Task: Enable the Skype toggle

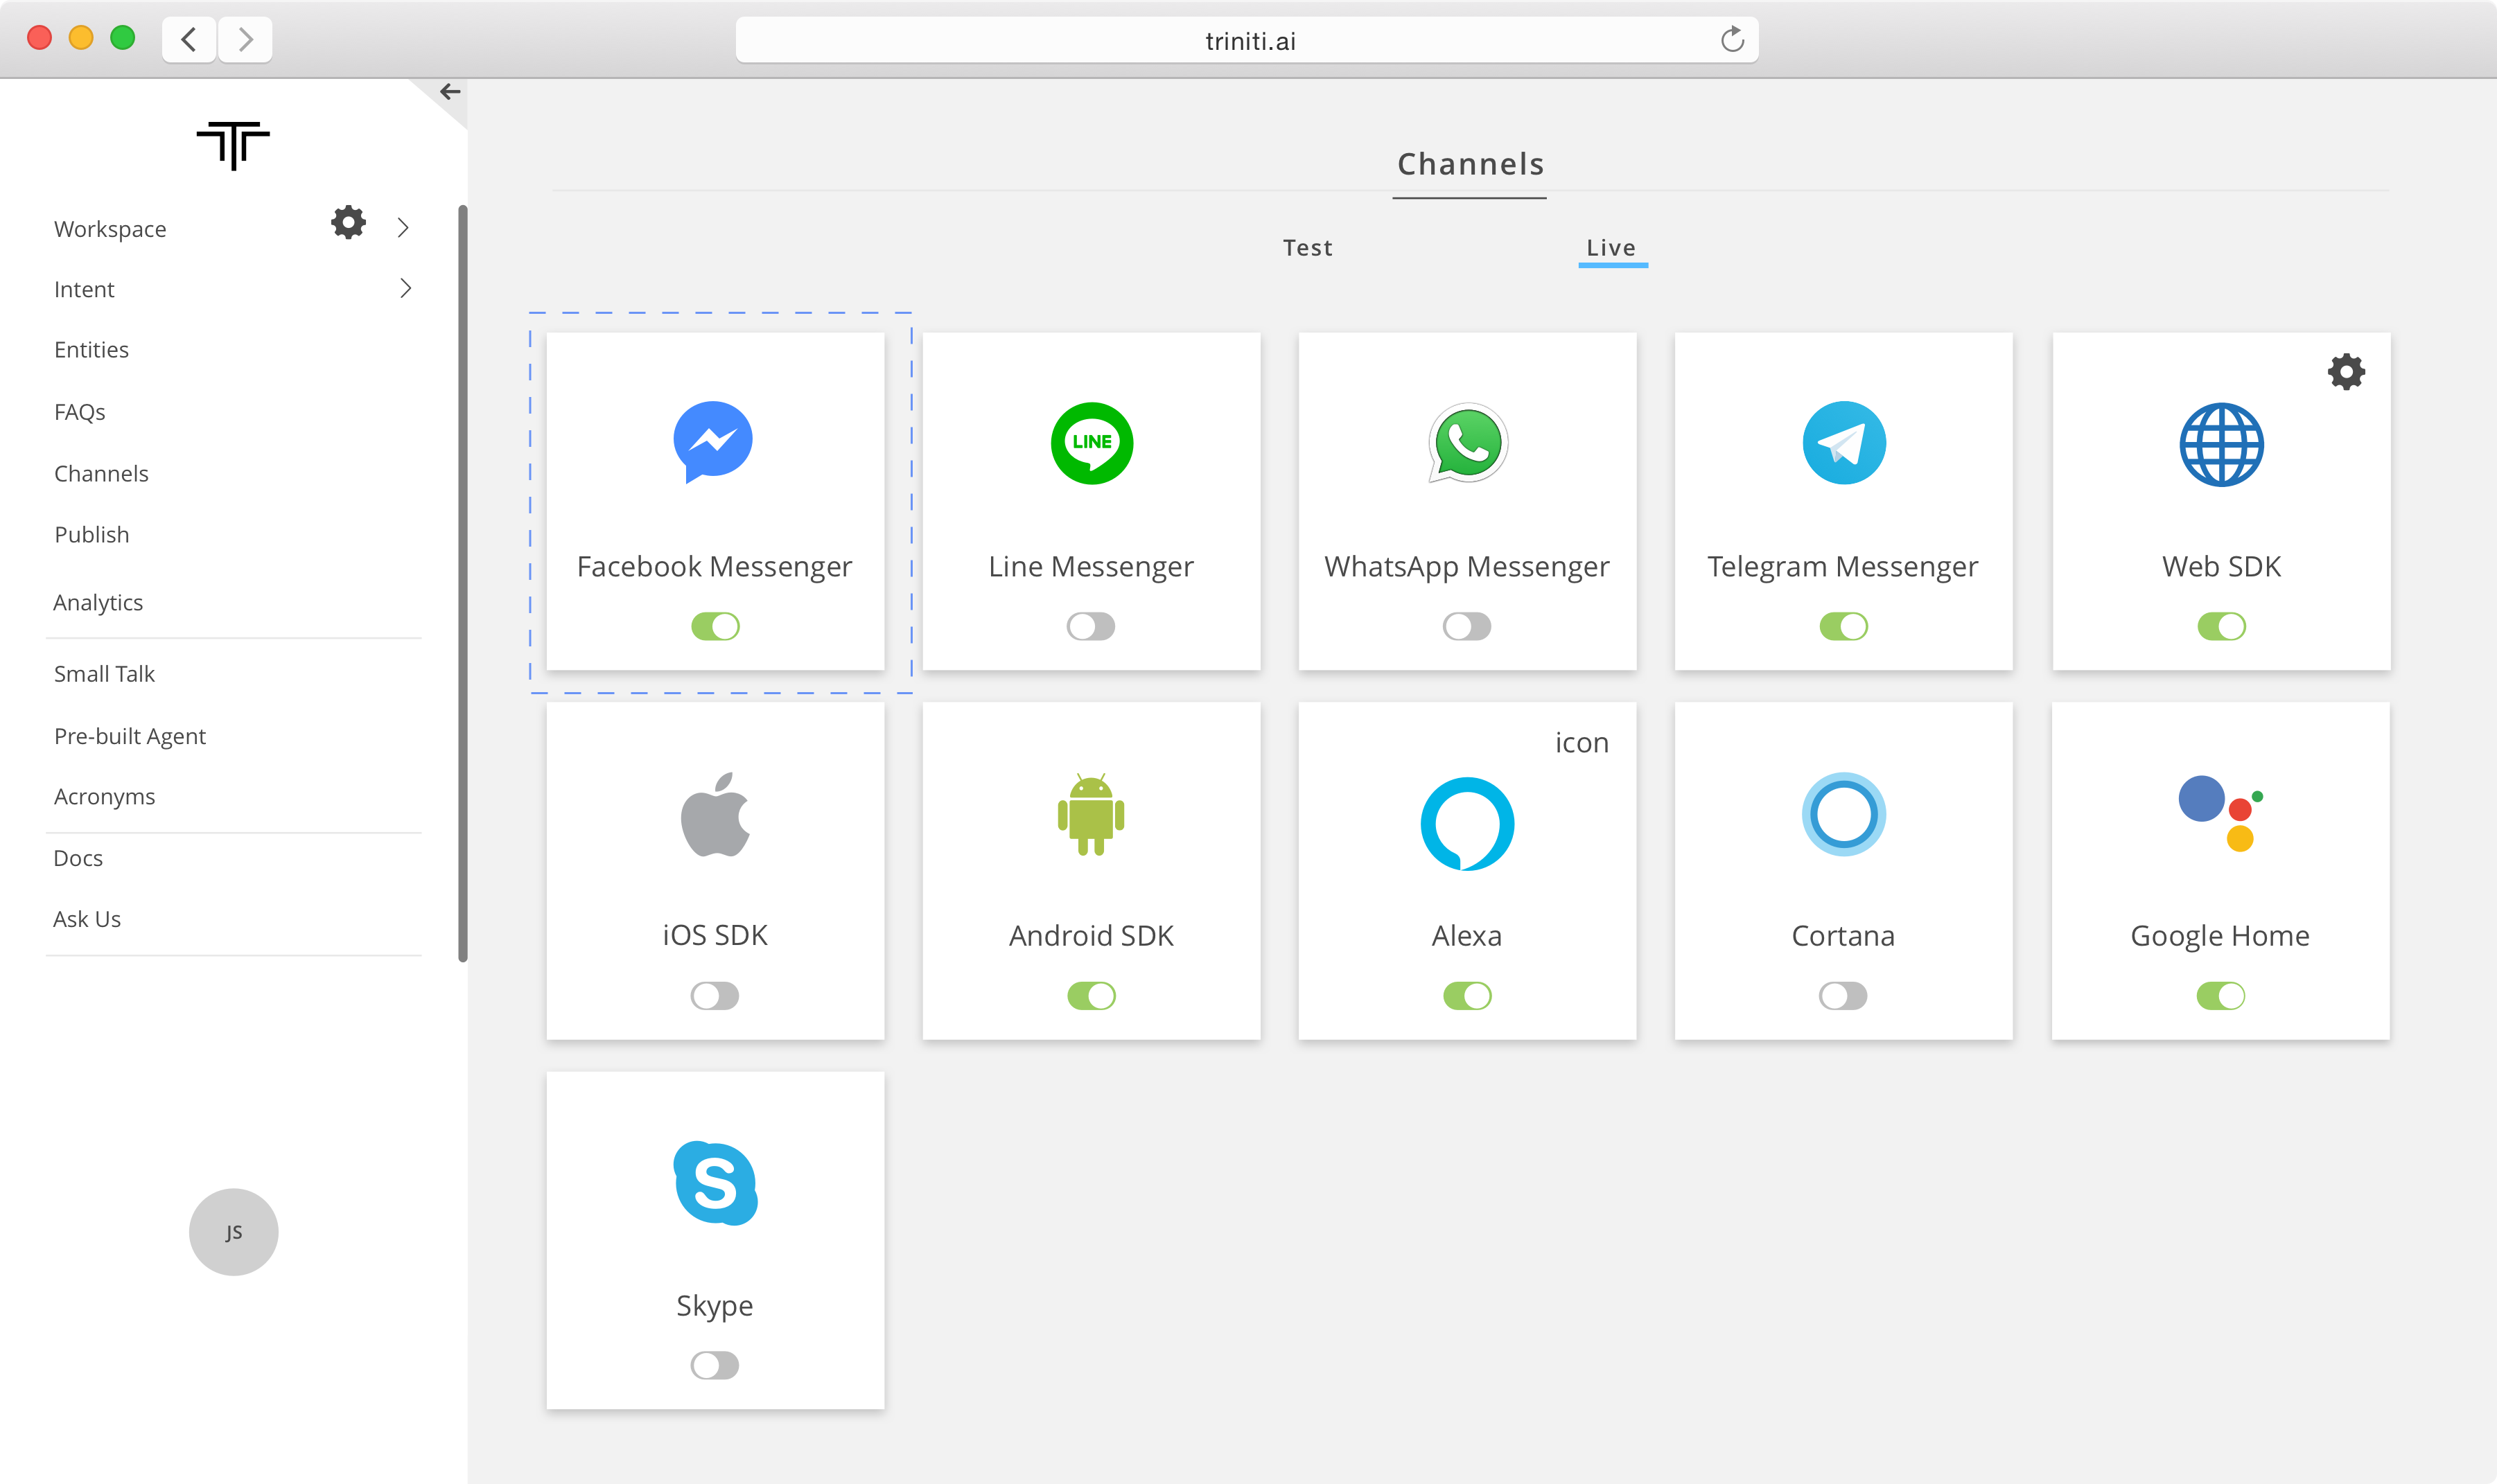Action: (714, 1366)
